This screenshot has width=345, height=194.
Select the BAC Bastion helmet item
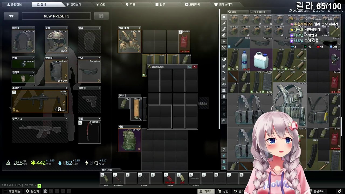[56, 41]
